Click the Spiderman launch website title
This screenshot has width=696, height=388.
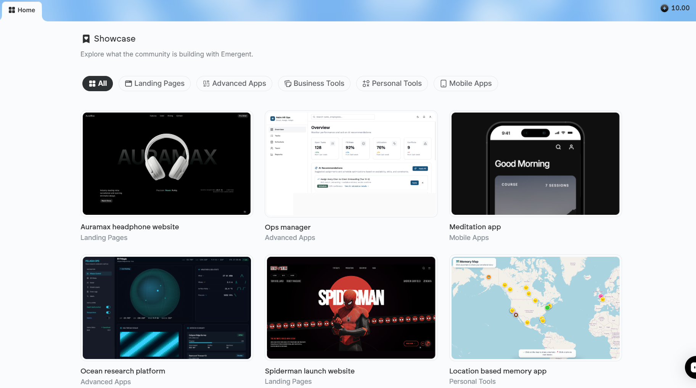point(310,371)
